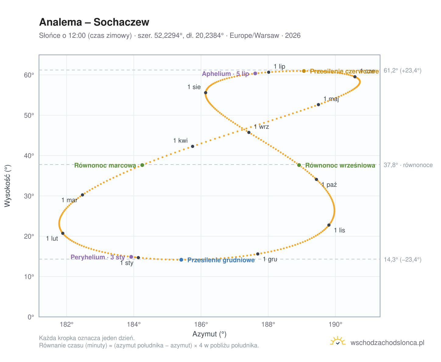Select the Równonoc marcowa green marker
This screenshot has height=362, width=441.
(142, 165)
